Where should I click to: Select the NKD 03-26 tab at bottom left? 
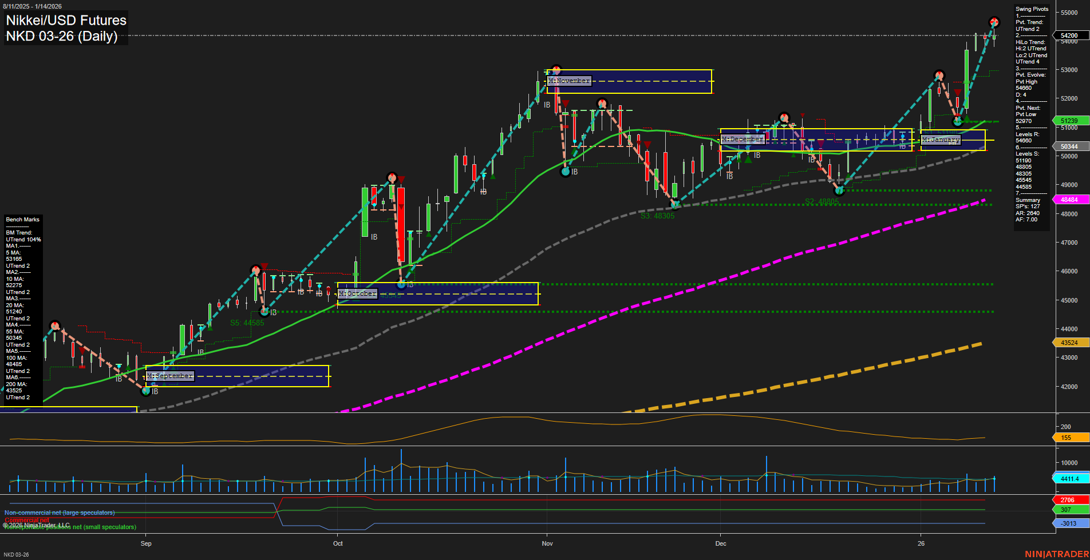[x=17, y=554]
